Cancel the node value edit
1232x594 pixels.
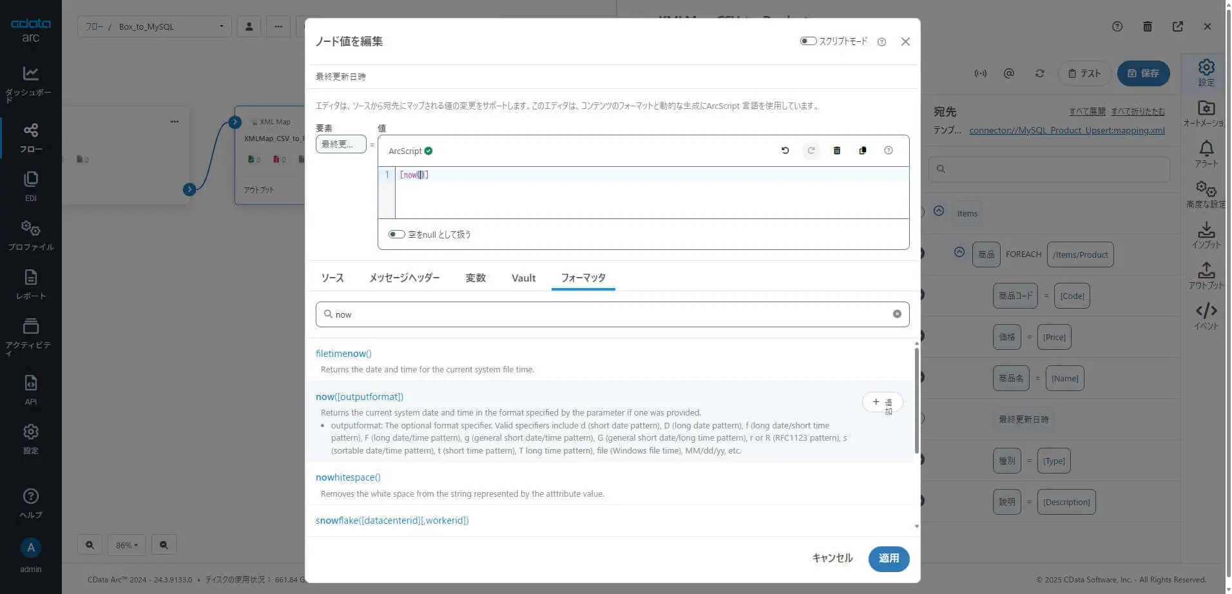pos(832,559)
